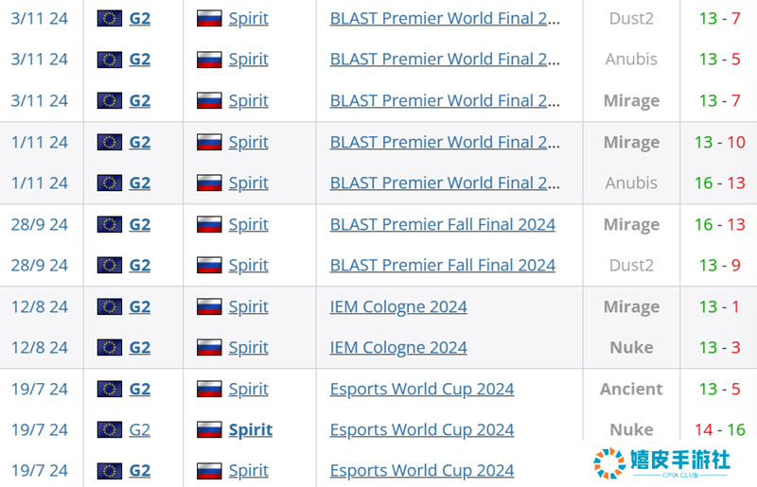Click the EU flag in the Dust2 13-7 row

(110, 18)
